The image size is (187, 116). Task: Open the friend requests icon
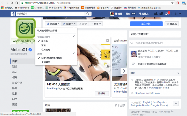[156, 14]
